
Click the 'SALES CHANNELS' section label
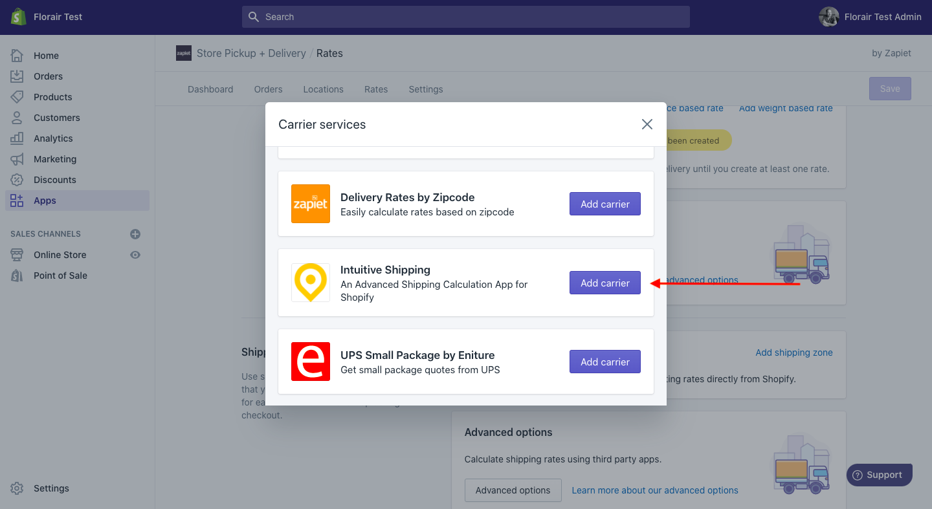tap(45, 234)
